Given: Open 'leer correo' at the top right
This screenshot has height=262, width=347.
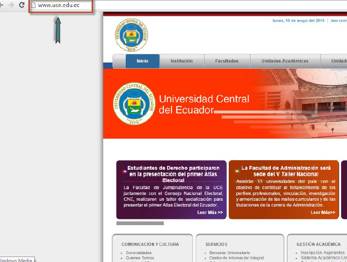Looking at the screenshot, I should [x=338, y=20].
